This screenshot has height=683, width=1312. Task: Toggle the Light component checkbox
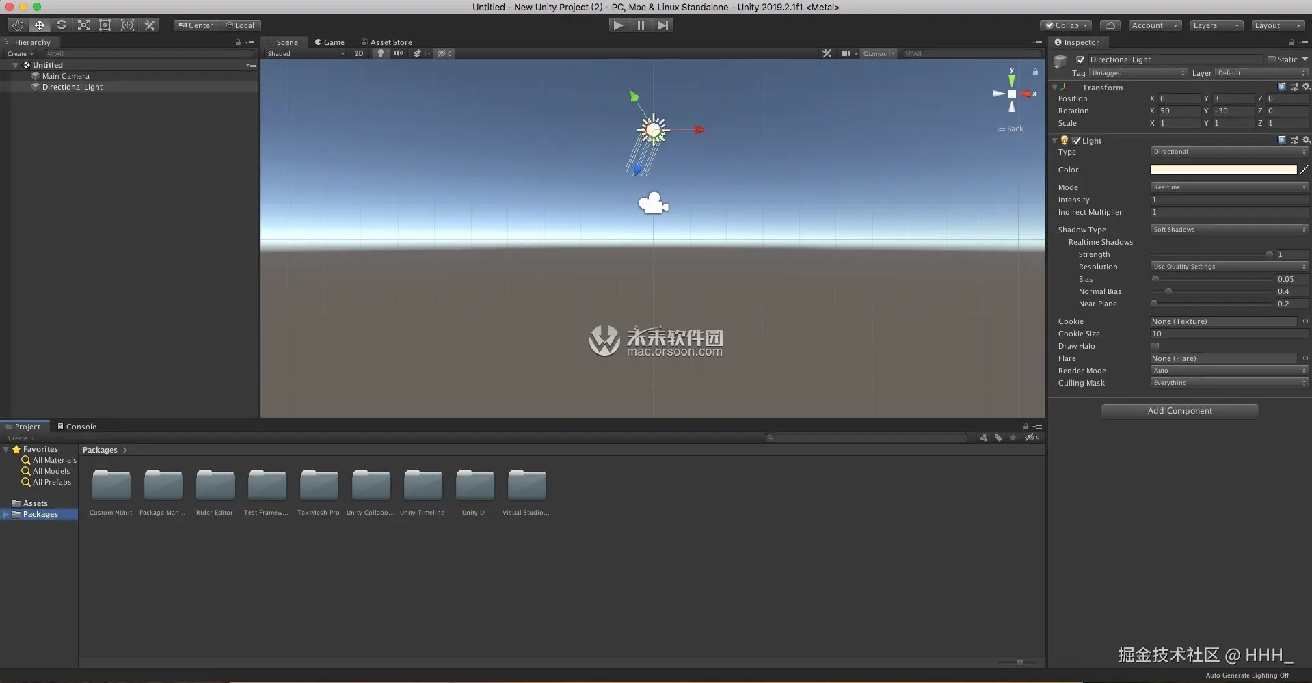pyautogui.click(x=1077, y=141)
